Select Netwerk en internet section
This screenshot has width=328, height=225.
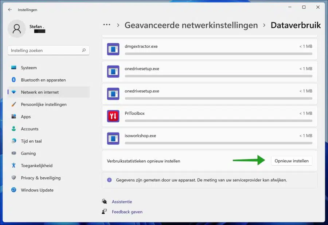pyautogui.click(x=49, y=92)
